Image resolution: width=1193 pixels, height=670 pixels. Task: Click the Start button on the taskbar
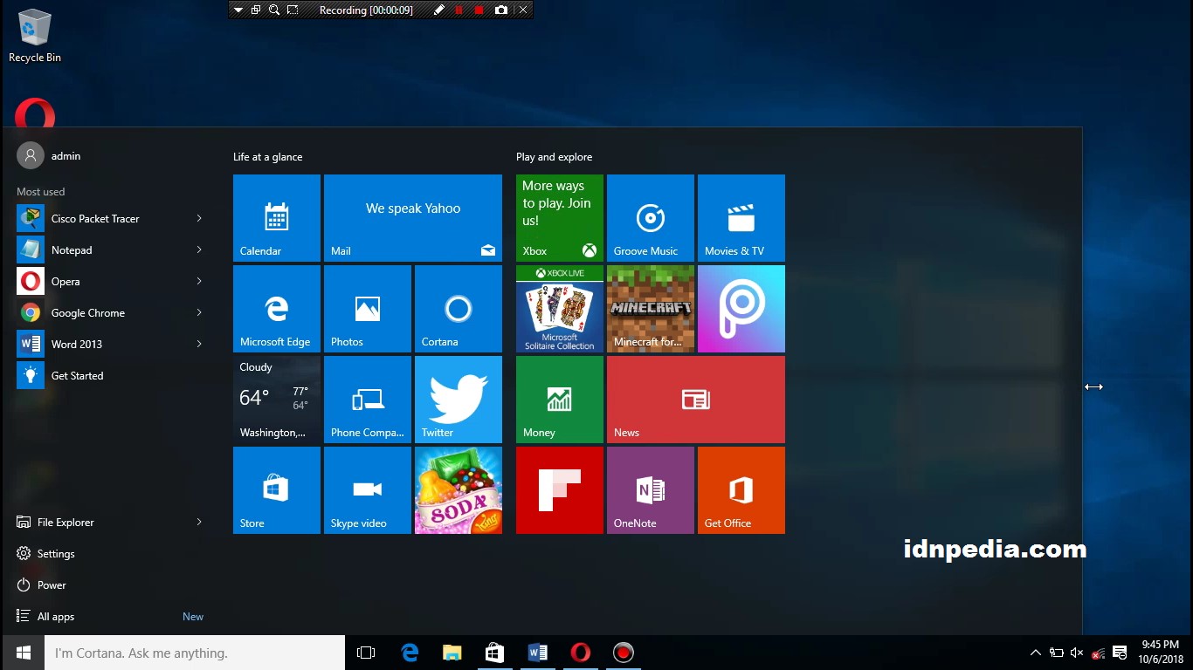[24, 653]
